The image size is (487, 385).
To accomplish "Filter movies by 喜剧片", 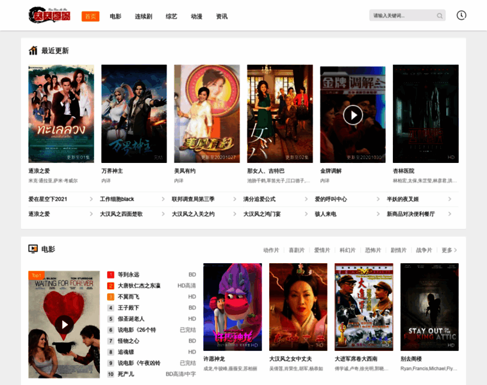I will click(x=297, y=250).
